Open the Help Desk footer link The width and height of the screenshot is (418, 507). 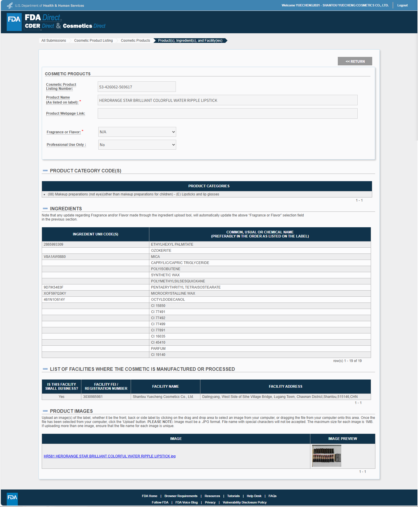(254, 496)
